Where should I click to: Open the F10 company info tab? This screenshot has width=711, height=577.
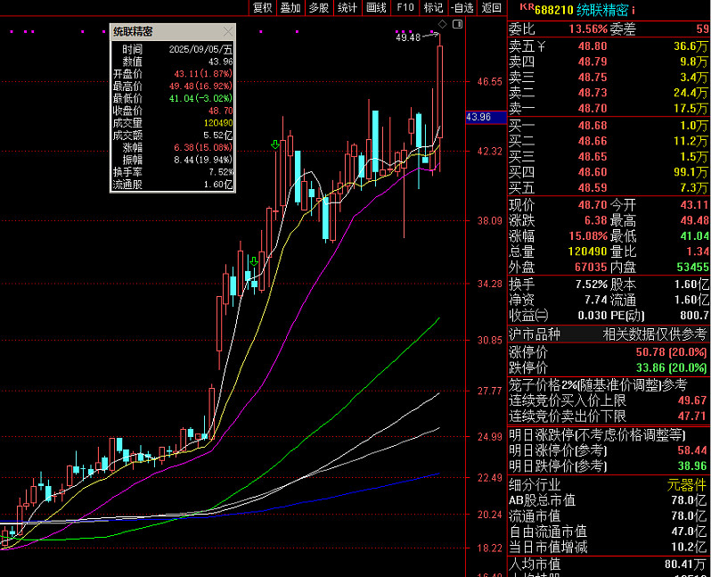(x=405, y=8)
